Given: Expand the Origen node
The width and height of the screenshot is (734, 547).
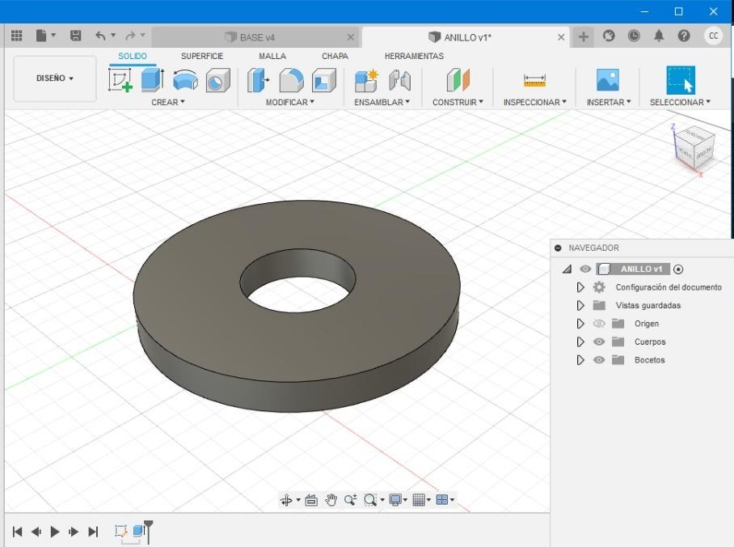Looking at the screenshot, I should point(580,324).
